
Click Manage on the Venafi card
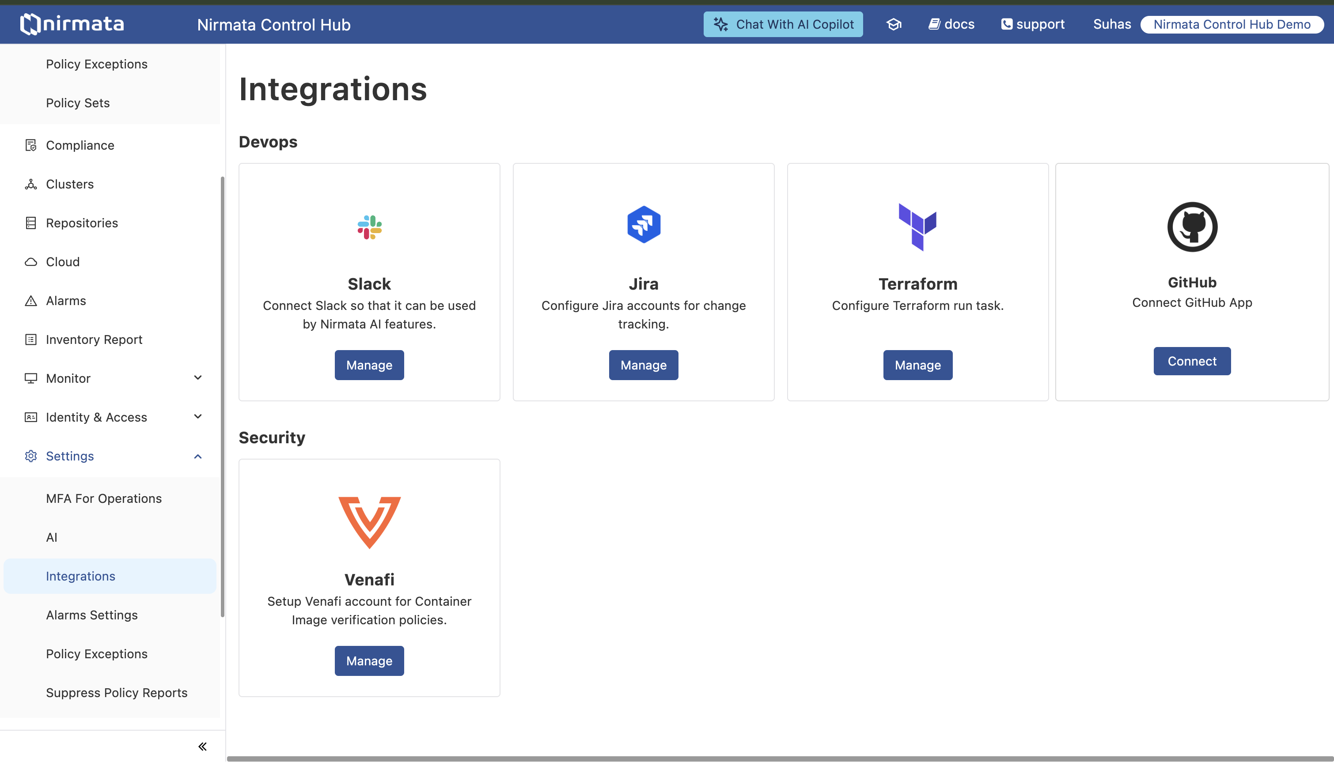[369, 660]
